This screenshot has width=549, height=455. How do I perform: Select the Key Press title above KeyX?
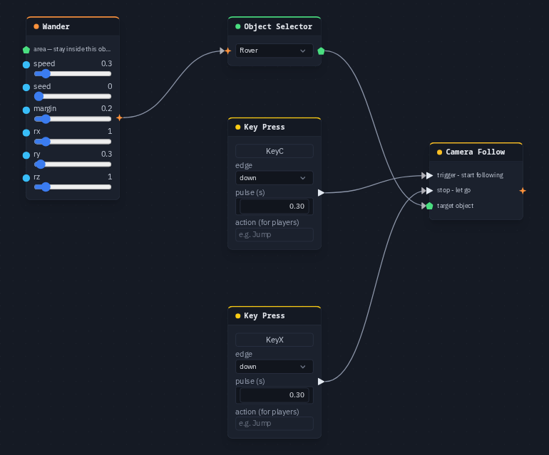265,316
